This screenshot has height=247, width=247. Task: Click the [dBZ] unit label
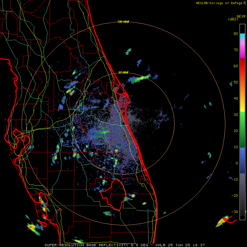(x=233, y=19)
